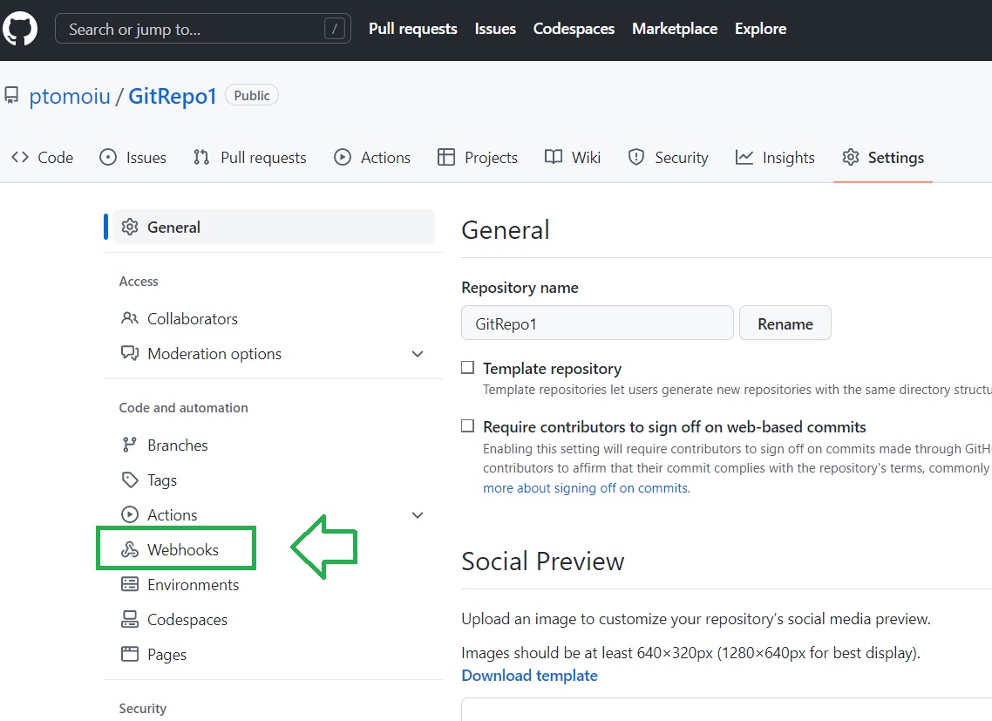Open Codespaces in the settings sidebar
This screenshot has height=721, width=992.
(274, 619)
